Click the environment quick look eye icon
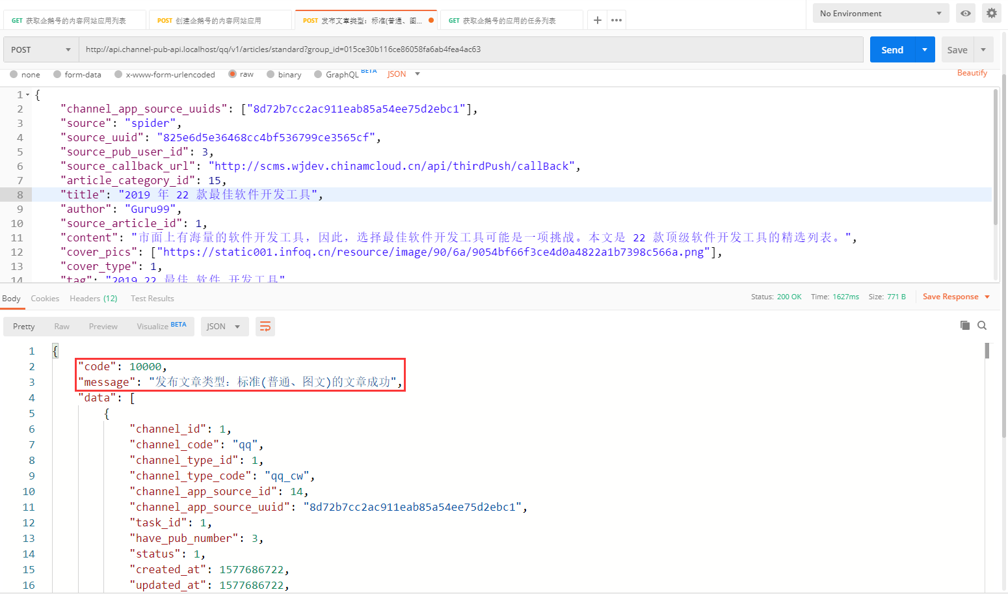Viewport: 1008px width, 594px height. [966, 13]
